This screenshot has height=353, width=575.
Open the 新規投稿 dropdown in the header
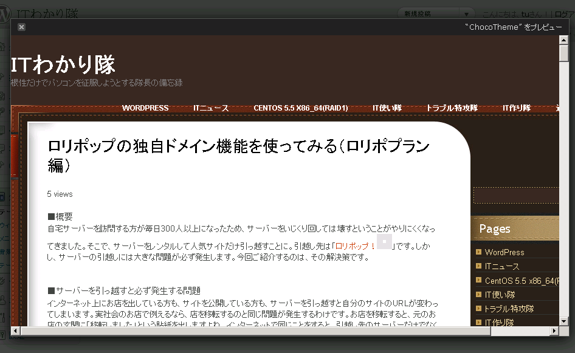coord(466,14)
